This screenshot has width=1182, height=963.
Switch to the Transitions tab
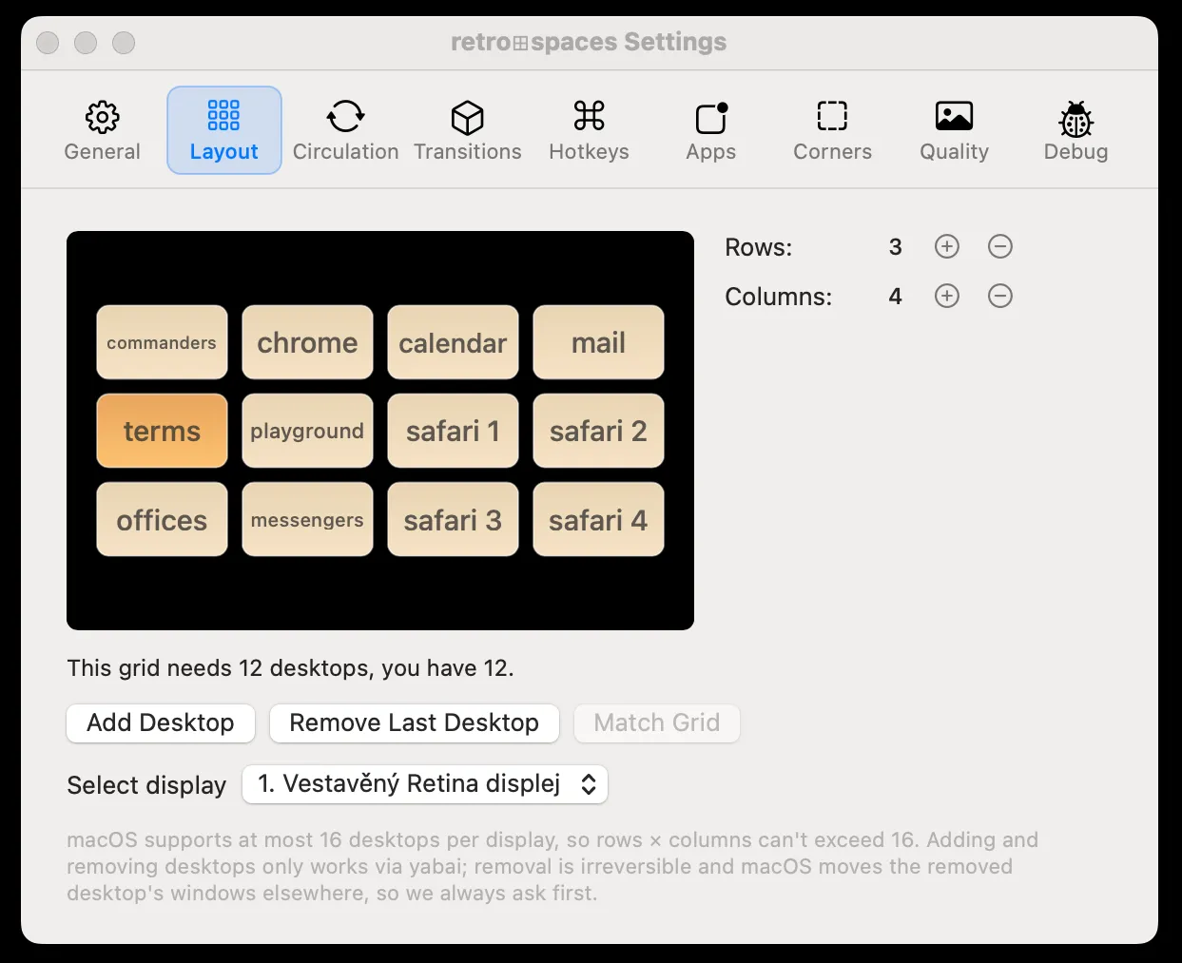click(467, 130)
